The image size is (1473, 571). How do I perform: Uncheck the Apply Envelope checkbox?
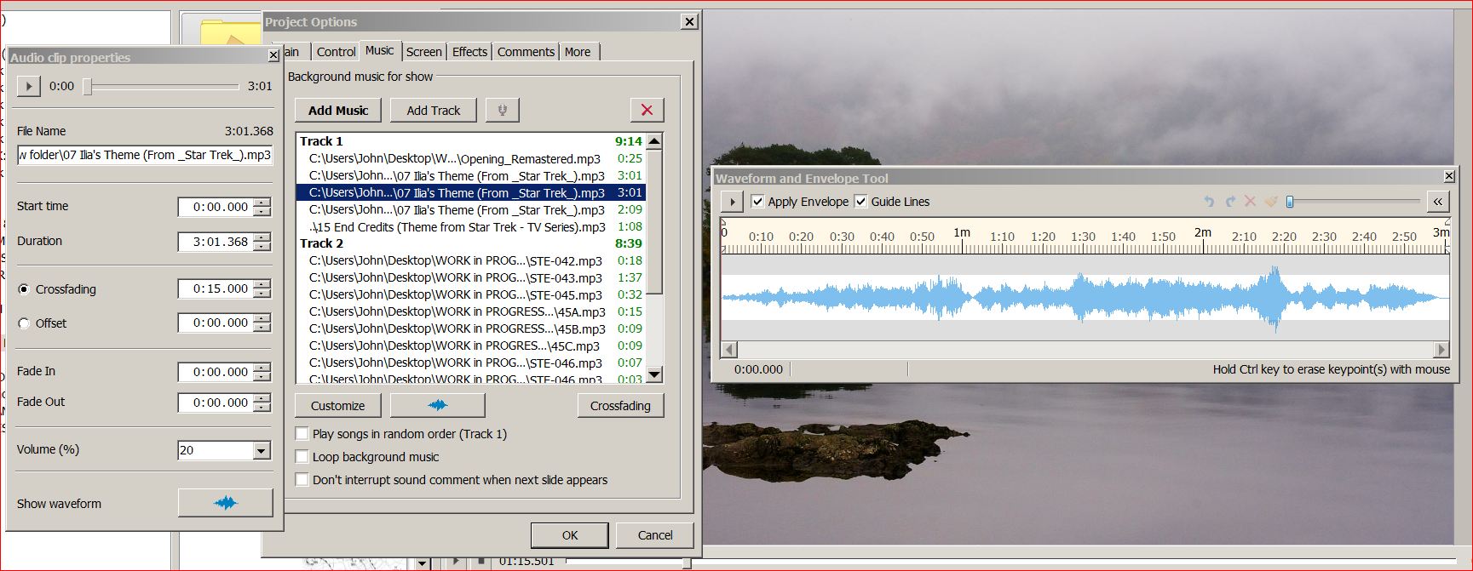pyautogui.click(x=757, y=202)
